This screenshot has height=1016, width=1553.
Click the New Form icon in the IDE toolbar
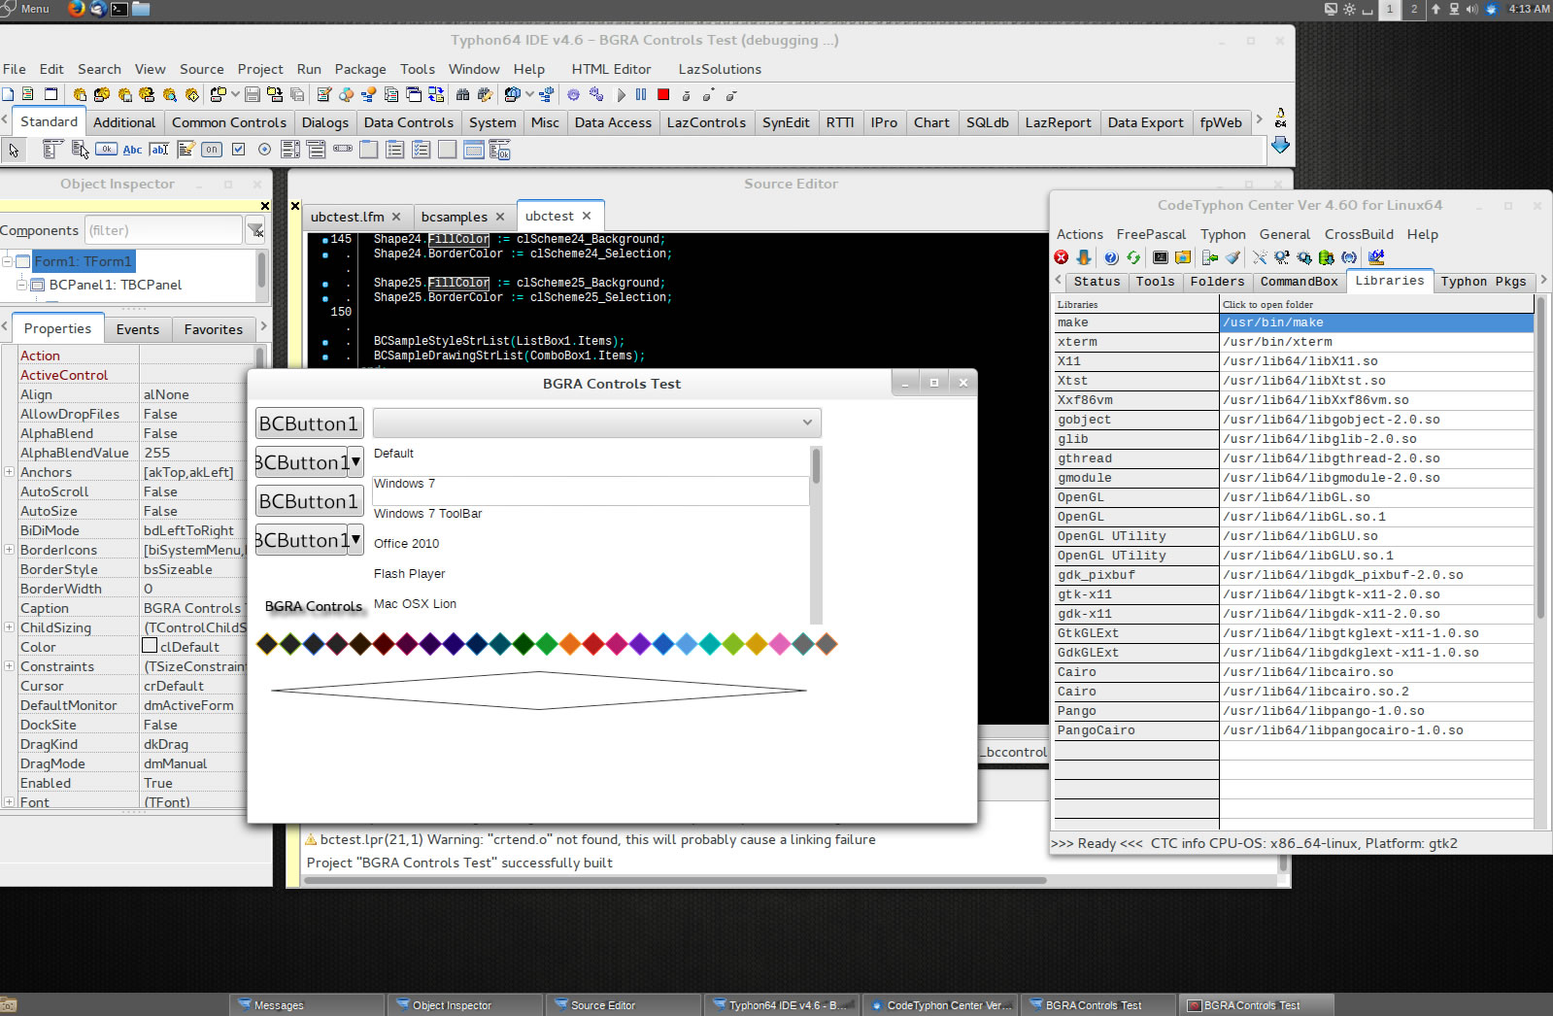click(x=51, y=94)
